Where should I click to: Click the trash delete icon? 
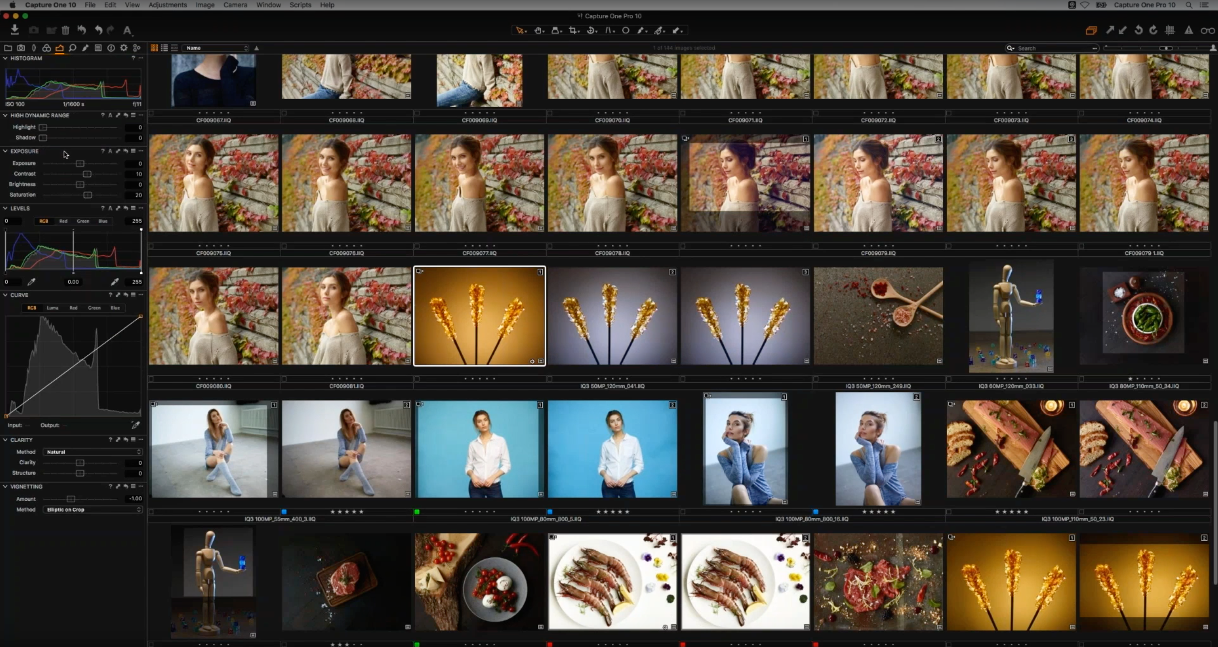tap(66, 30)
